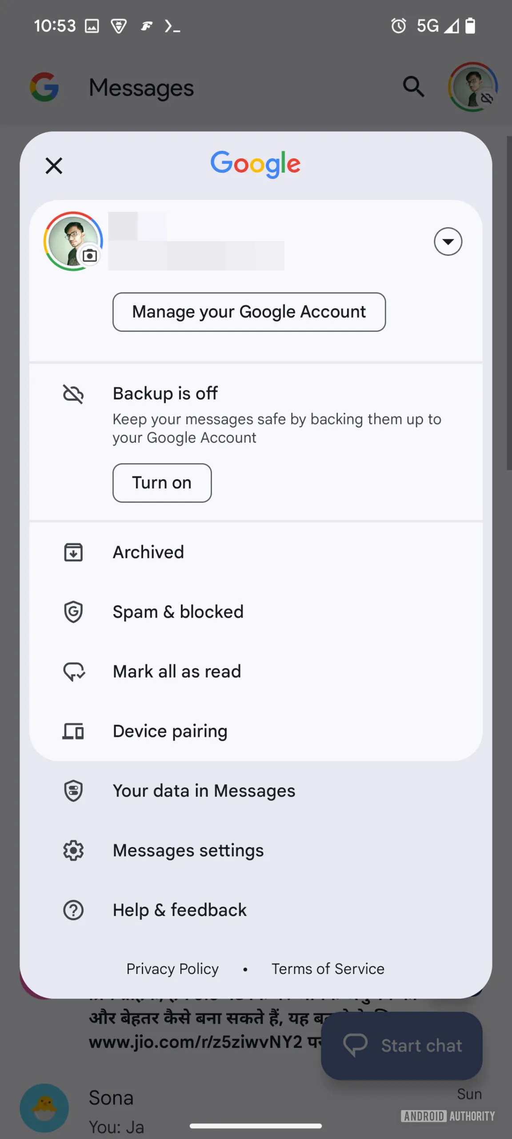Image resolution: width=512 pixels, height=1139 pixels.
Task: Tap the backup-off cloud icon
Action: pyautogui.click(x=73, y=394)
